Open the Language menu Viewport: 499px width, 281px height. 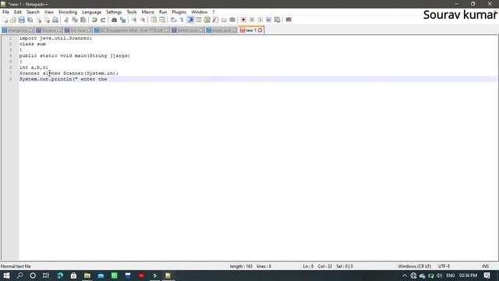(x=91, y=12)
